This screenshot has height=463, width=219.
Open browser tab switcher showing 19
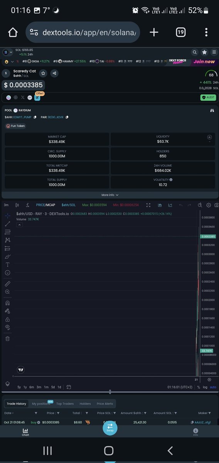coord(180,32)
